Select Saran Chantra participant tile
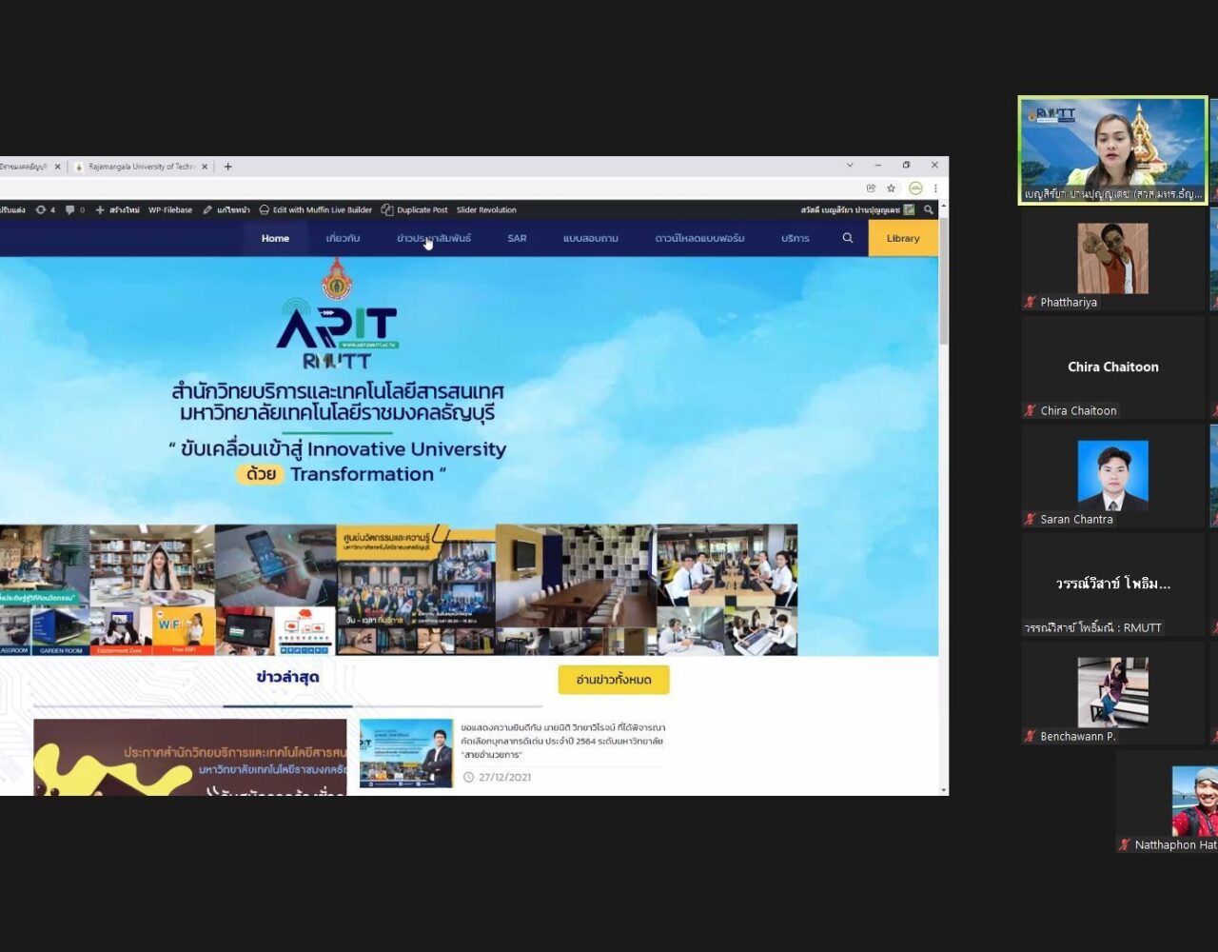 [x=1112, y=476]
